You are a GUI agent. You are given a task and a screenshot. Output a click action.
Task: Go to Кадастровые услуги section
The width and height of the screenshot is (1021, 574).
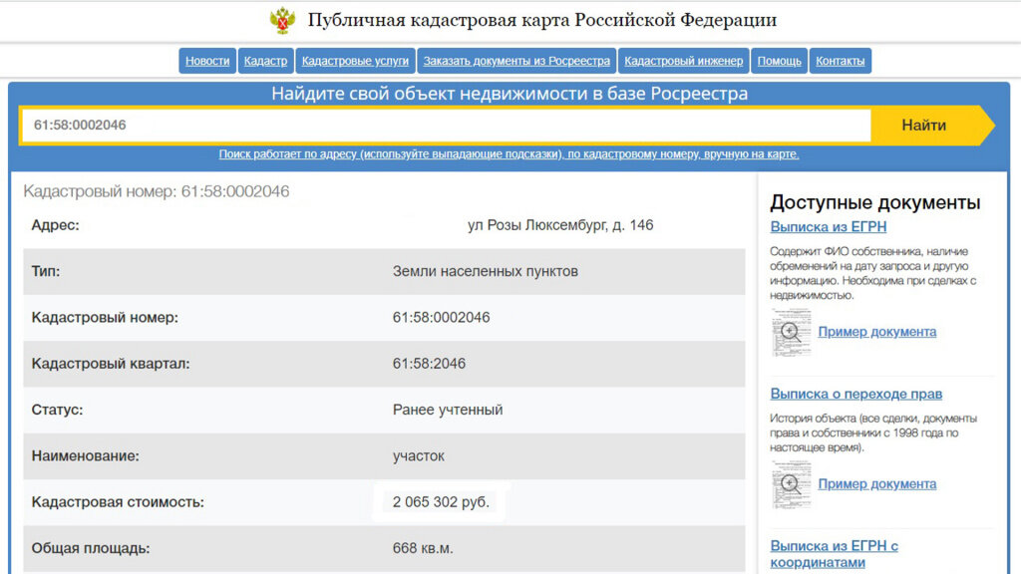(x=355, y=61)
